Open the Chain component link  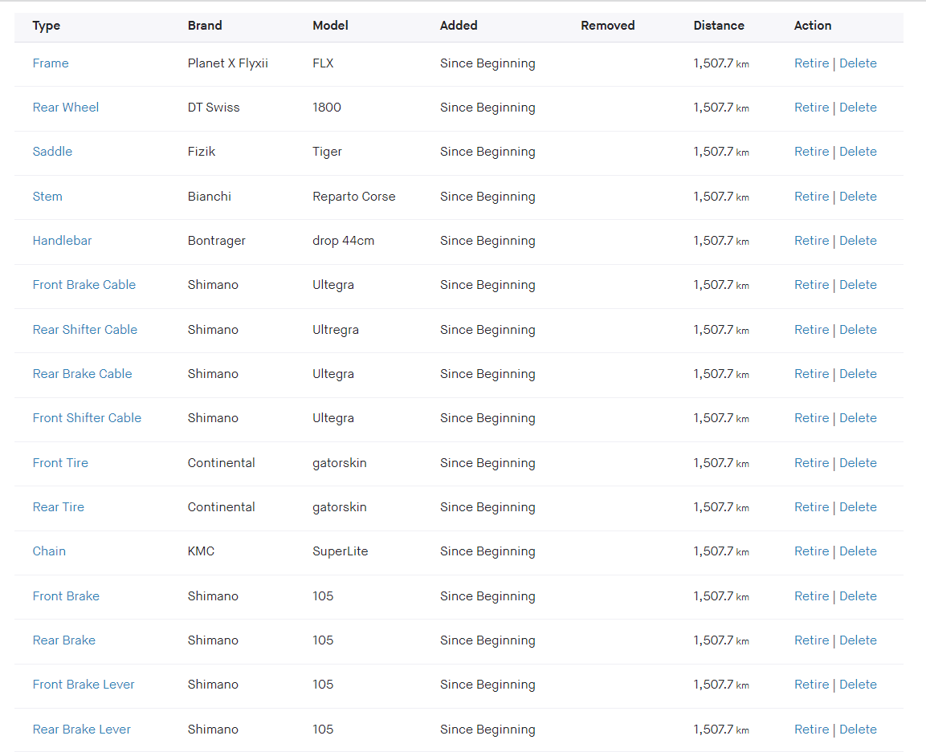pyautogui.click(x=49, y=551)
